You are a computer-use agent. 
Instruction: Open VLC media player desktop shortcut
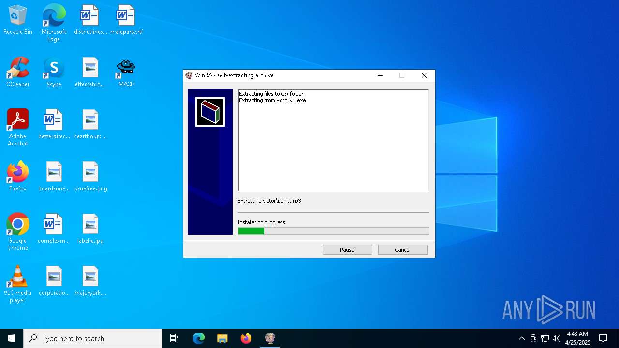coord(18,284)
